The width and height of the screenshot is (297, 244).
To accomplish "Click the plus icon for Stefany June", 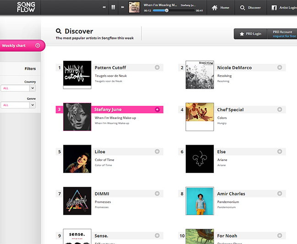I will (x=157, y=109).
